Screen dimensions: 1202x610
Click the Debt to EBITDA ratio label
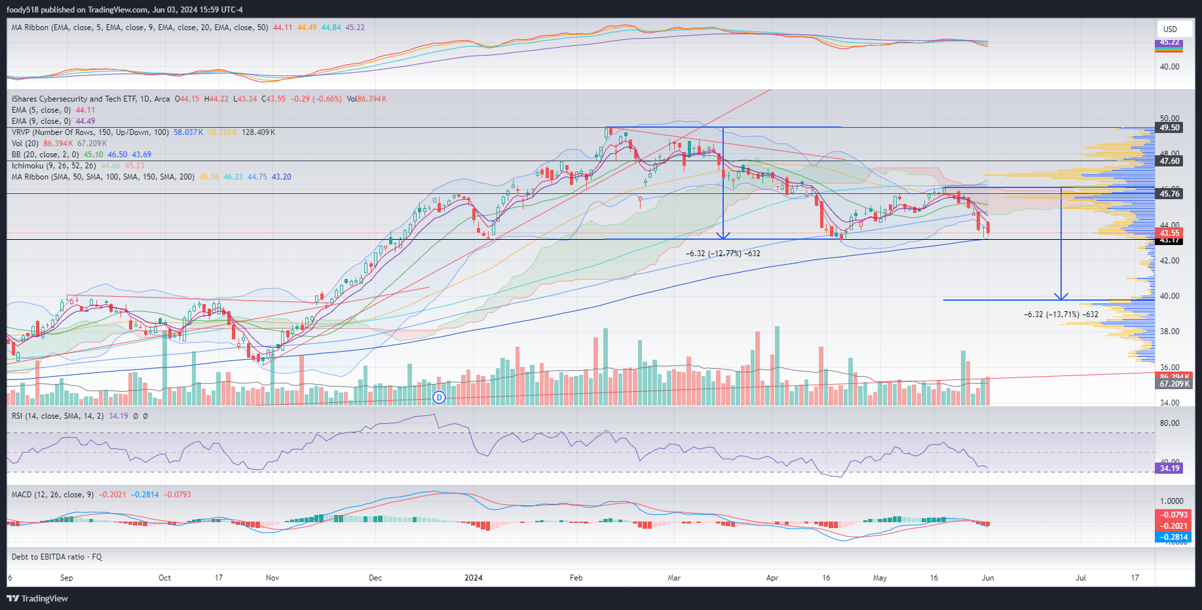[56, 557]
